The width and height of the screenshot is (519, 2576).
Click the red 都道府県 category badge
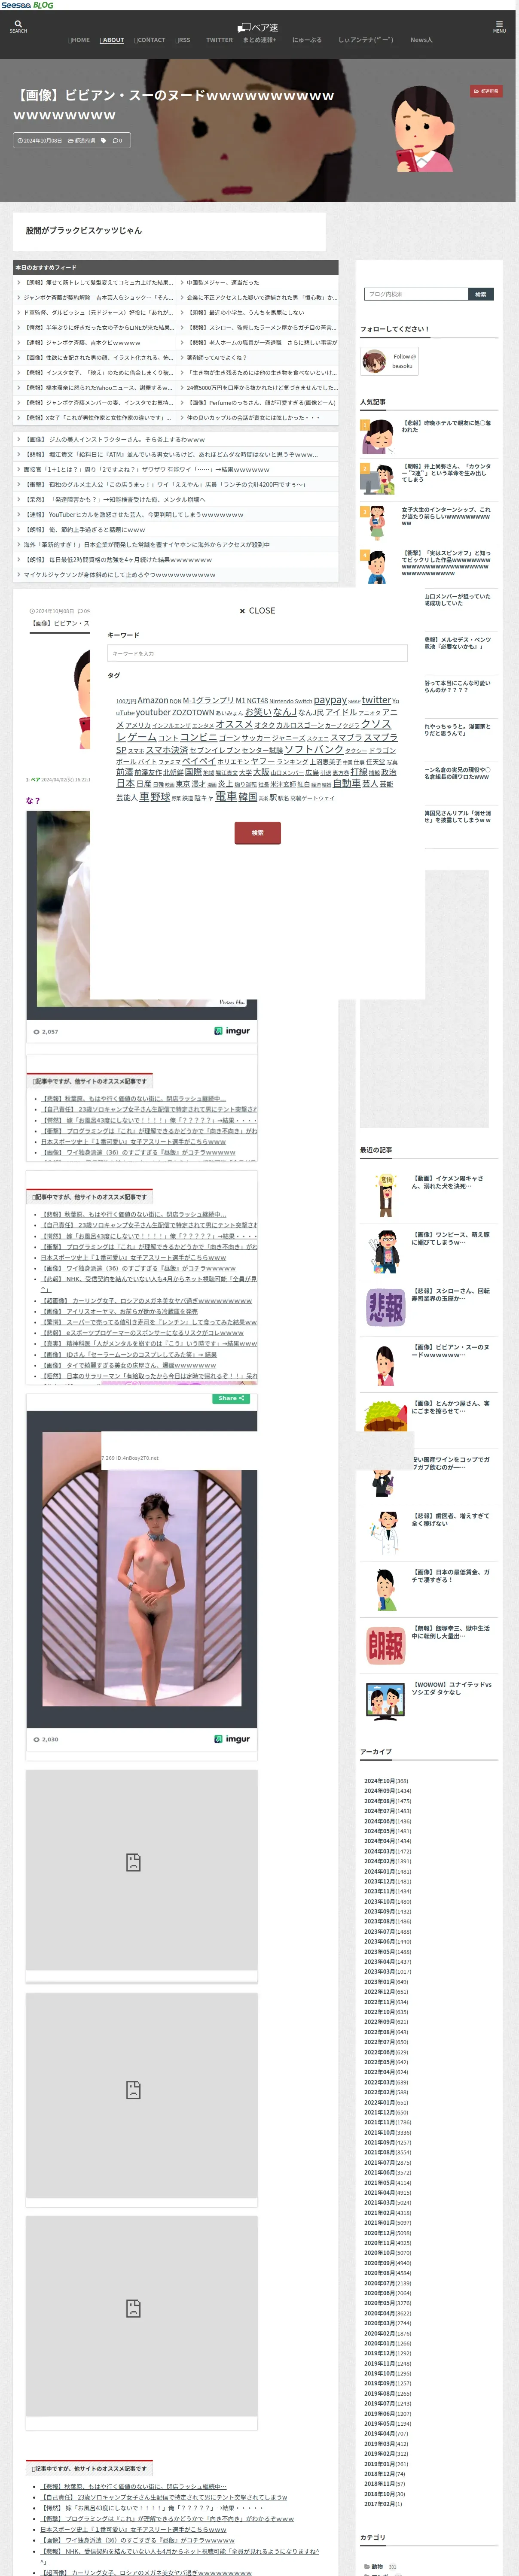tap(486, 91)
